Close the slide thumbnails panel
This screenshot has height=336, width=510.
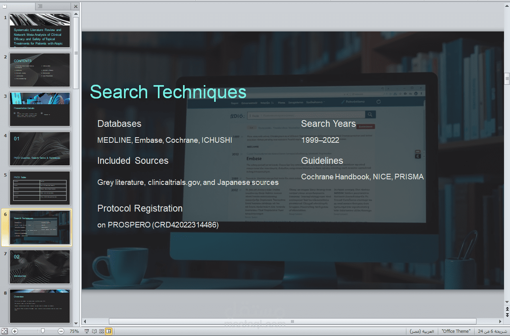tap(76, 6)
